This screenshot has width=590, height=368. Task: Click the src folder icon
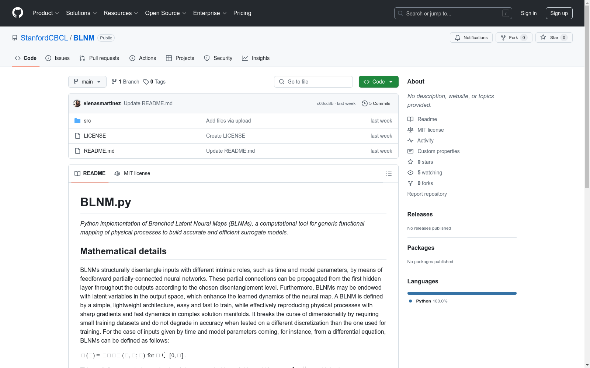point(77,121)
